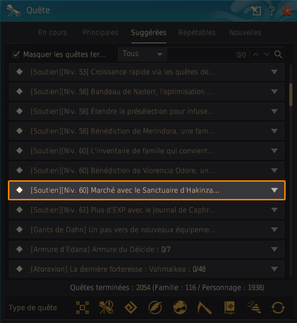The image size is (297, 323).
Task: Click the search magnifier icon
Action: 278,54
